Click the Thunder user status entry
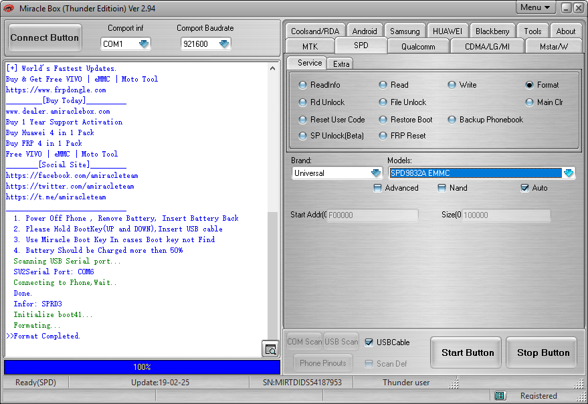 406,383
